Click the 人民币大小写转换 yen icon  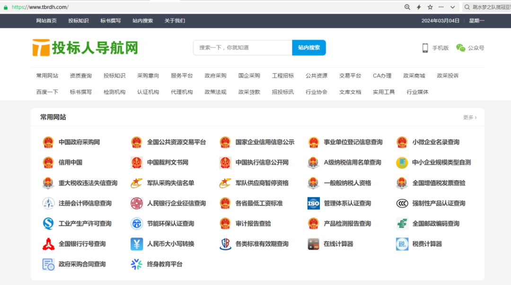pos(137,244)
